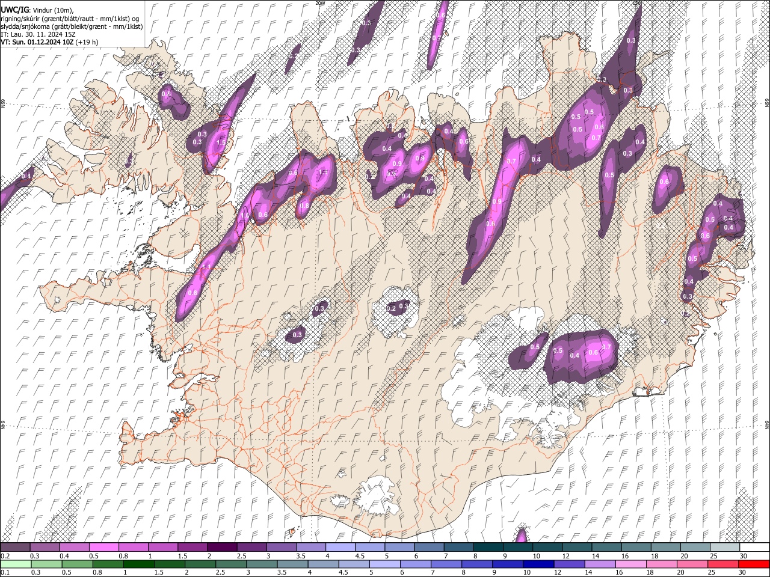Choose the upper legend swatch labeled 10
The image size is (770, 577).
point(547,547)
